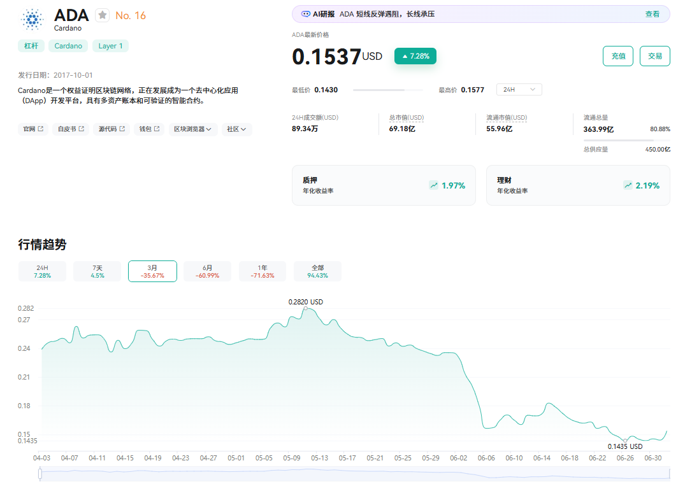
Task: Click the 7.28% price change badge
Action: coord(415,56)
